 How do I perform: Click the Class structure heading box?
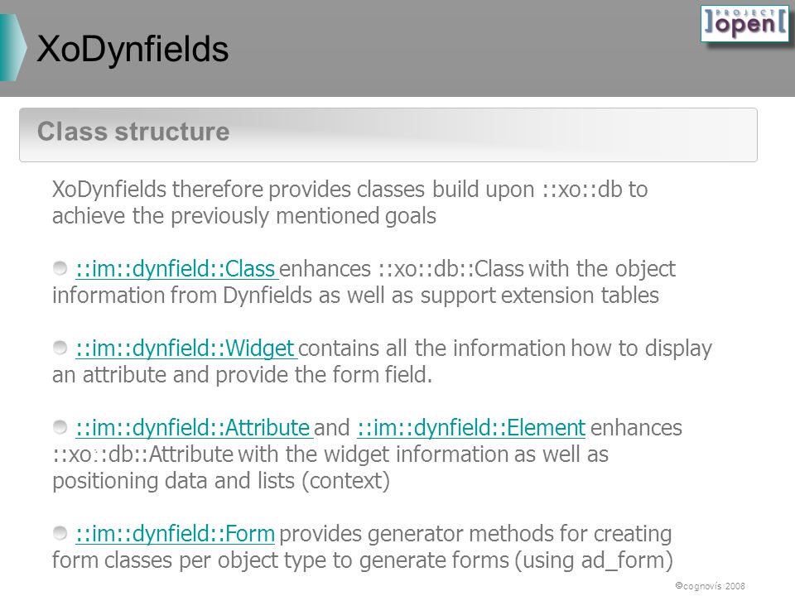(x=388, y=135)
